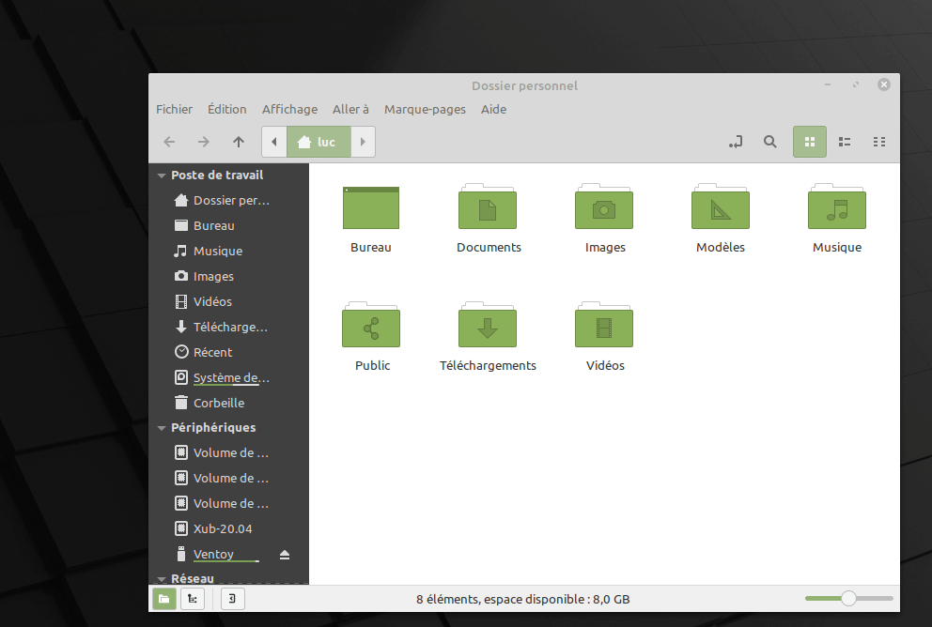Toggle the location entry path button
The height and width of the screenshot is (627, 932).
(736, 142)
